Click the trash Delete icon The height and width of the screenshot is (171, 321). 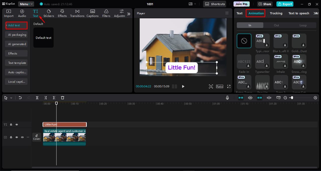(63, 98)
